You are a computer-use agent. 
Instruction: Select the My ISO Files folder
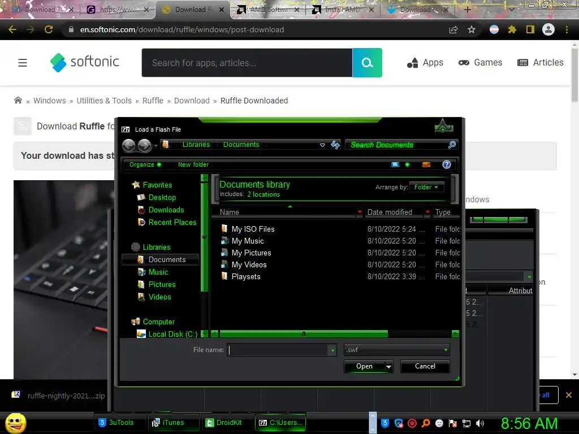[x=253, y=229]
